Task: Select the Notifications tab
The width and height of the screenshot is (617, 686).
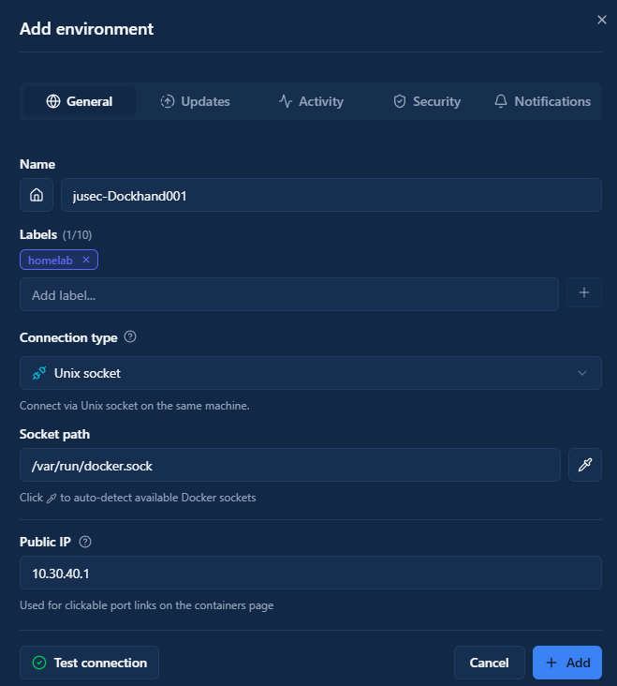Action: click(x=542, y=101)
